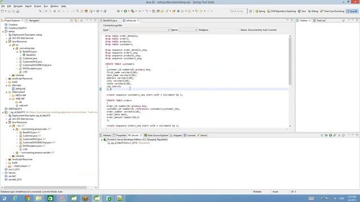Switch to the Properties tab
Screen dimensions: 360x202
120,135
